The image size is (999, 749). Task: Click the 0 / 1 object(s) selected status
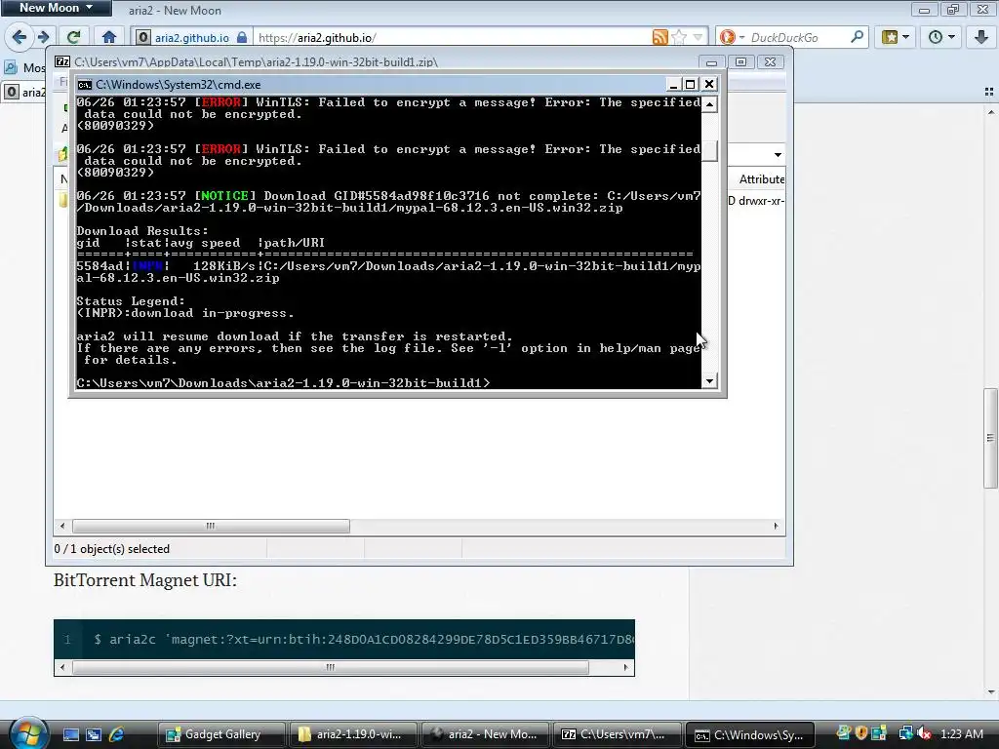click(112, 549)
